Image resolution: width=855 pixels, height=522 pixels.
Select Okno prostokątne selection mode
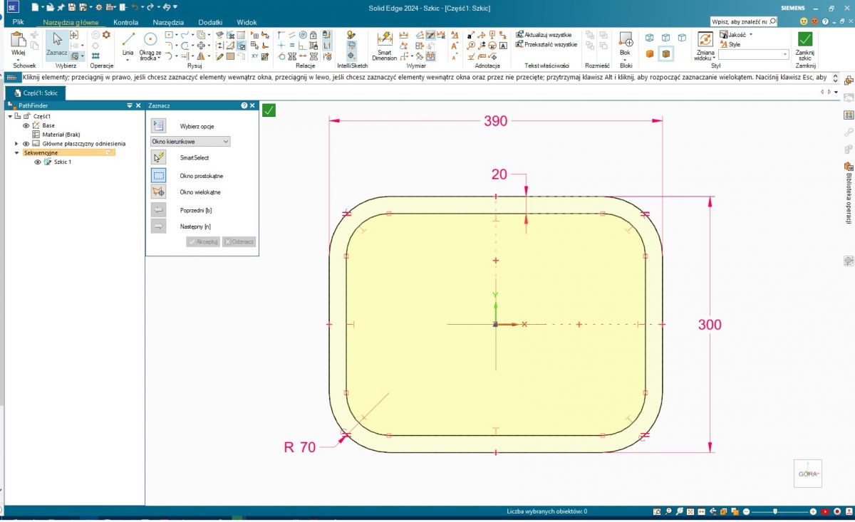[x=158, y=175]
